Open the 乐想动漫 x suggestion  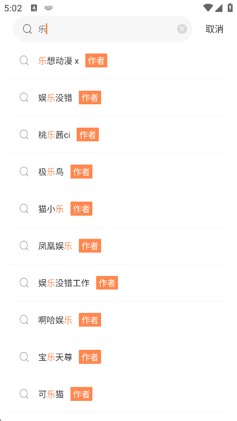click(118, 61)
